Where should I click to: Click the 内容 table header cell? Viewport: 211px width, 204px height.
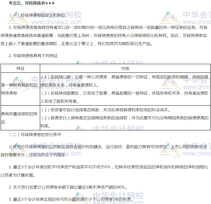tap(125, 68)
